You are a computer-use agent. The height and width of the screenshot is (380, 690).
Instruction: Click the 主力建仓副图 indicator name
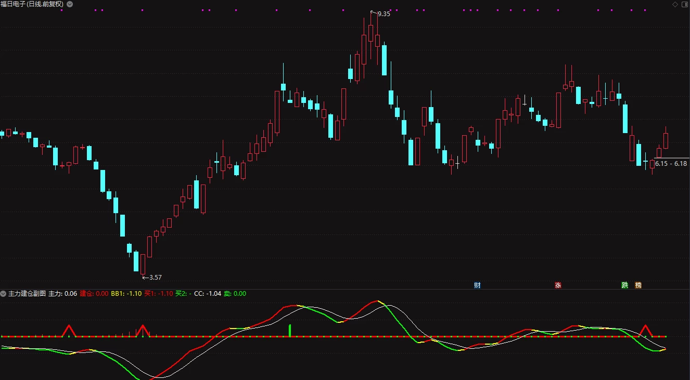27,294
